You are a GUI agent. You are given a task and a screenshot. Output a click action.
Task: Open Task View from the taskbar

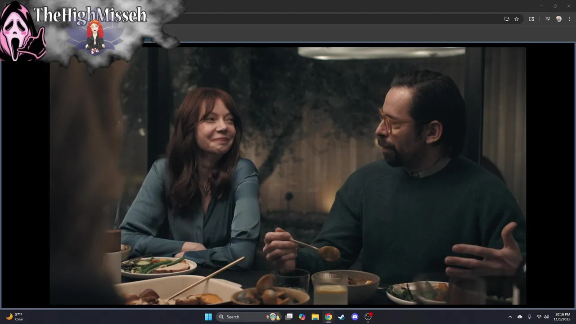(289, 317)
